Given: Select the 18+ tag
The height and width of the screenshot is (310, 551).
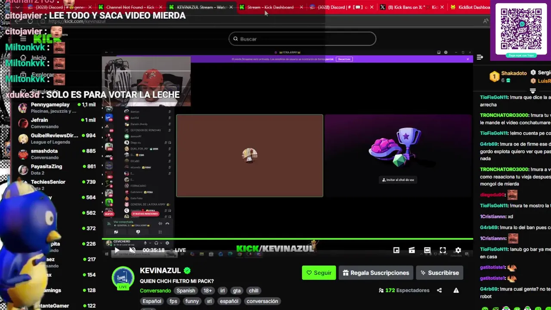Looking at the screenshot, I should (x=207, y=291).
